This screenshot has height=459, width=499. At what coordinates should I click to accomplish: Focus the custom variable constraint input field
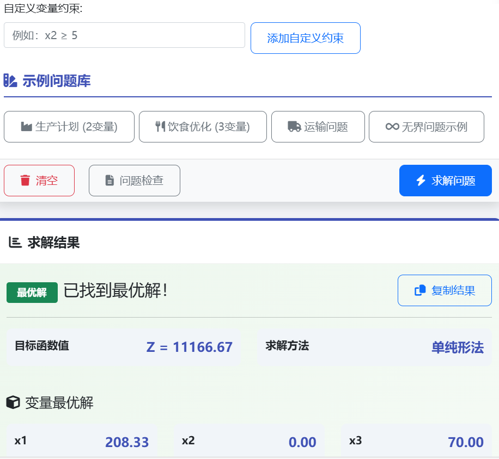(x=124, y=35)
